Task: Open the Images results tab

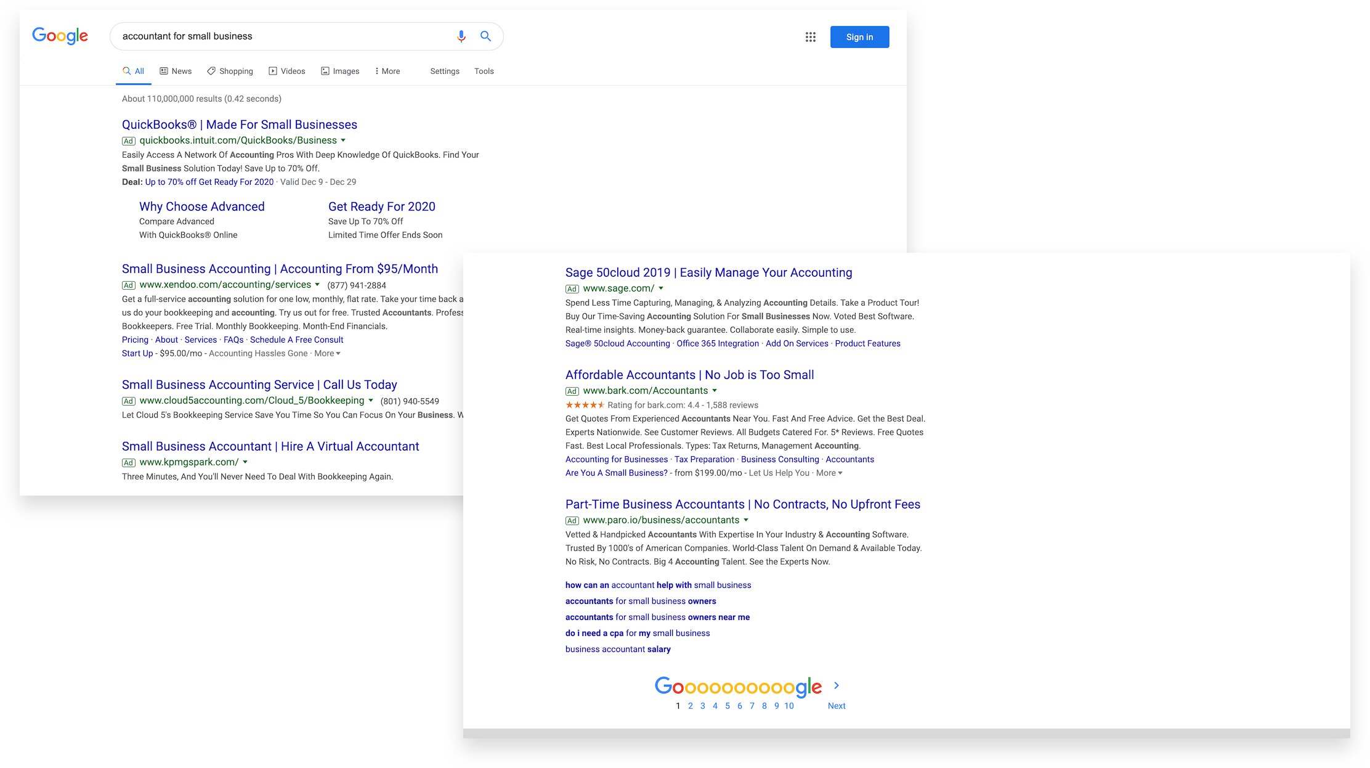Action: tap(340, 71)
